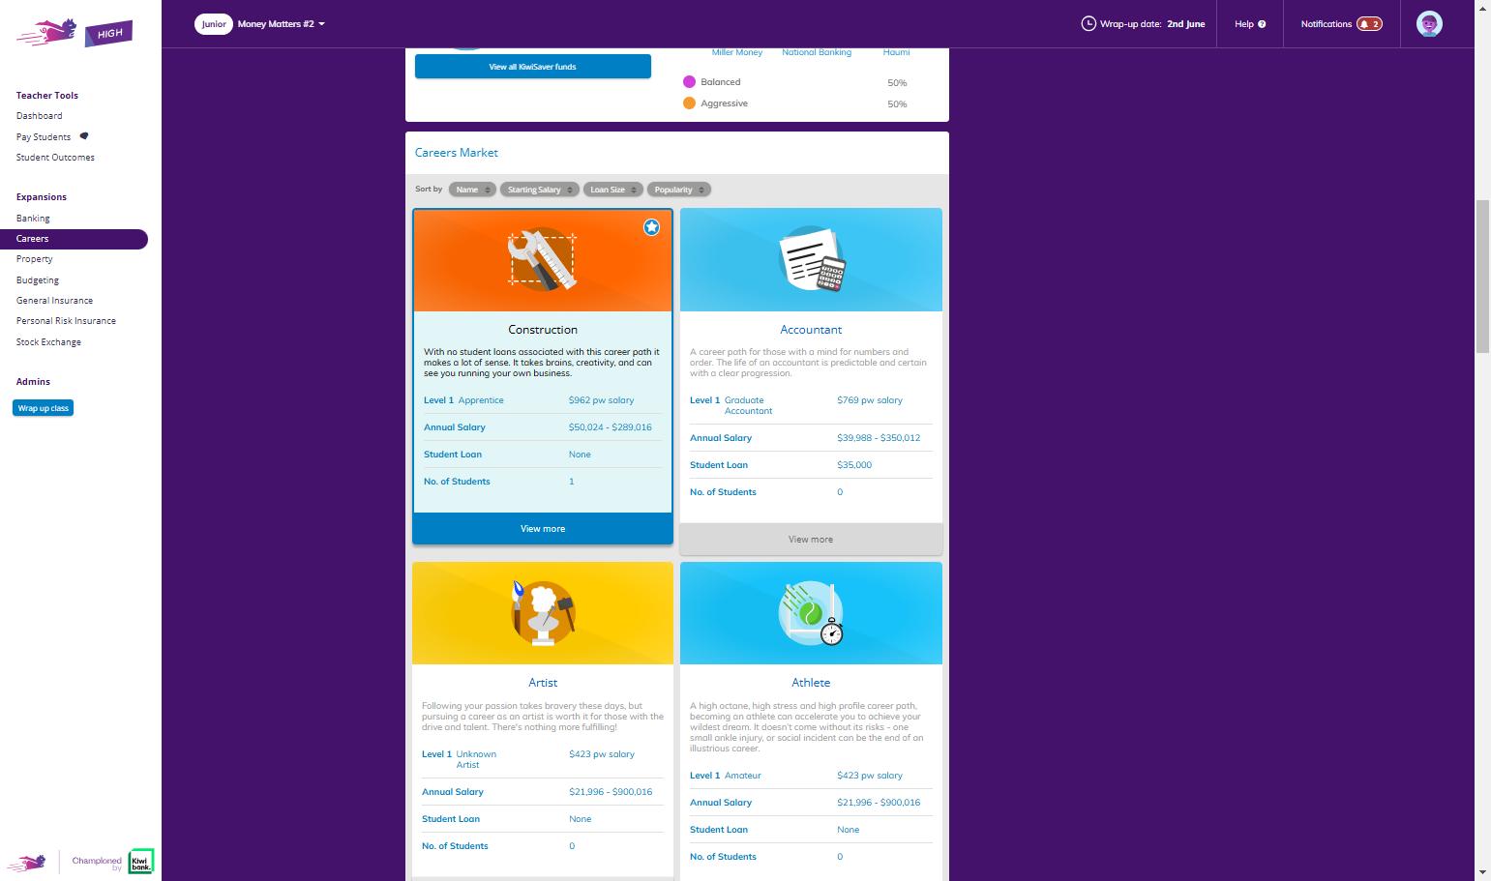Click View all KiwiSaver funds button

(533, 67)
